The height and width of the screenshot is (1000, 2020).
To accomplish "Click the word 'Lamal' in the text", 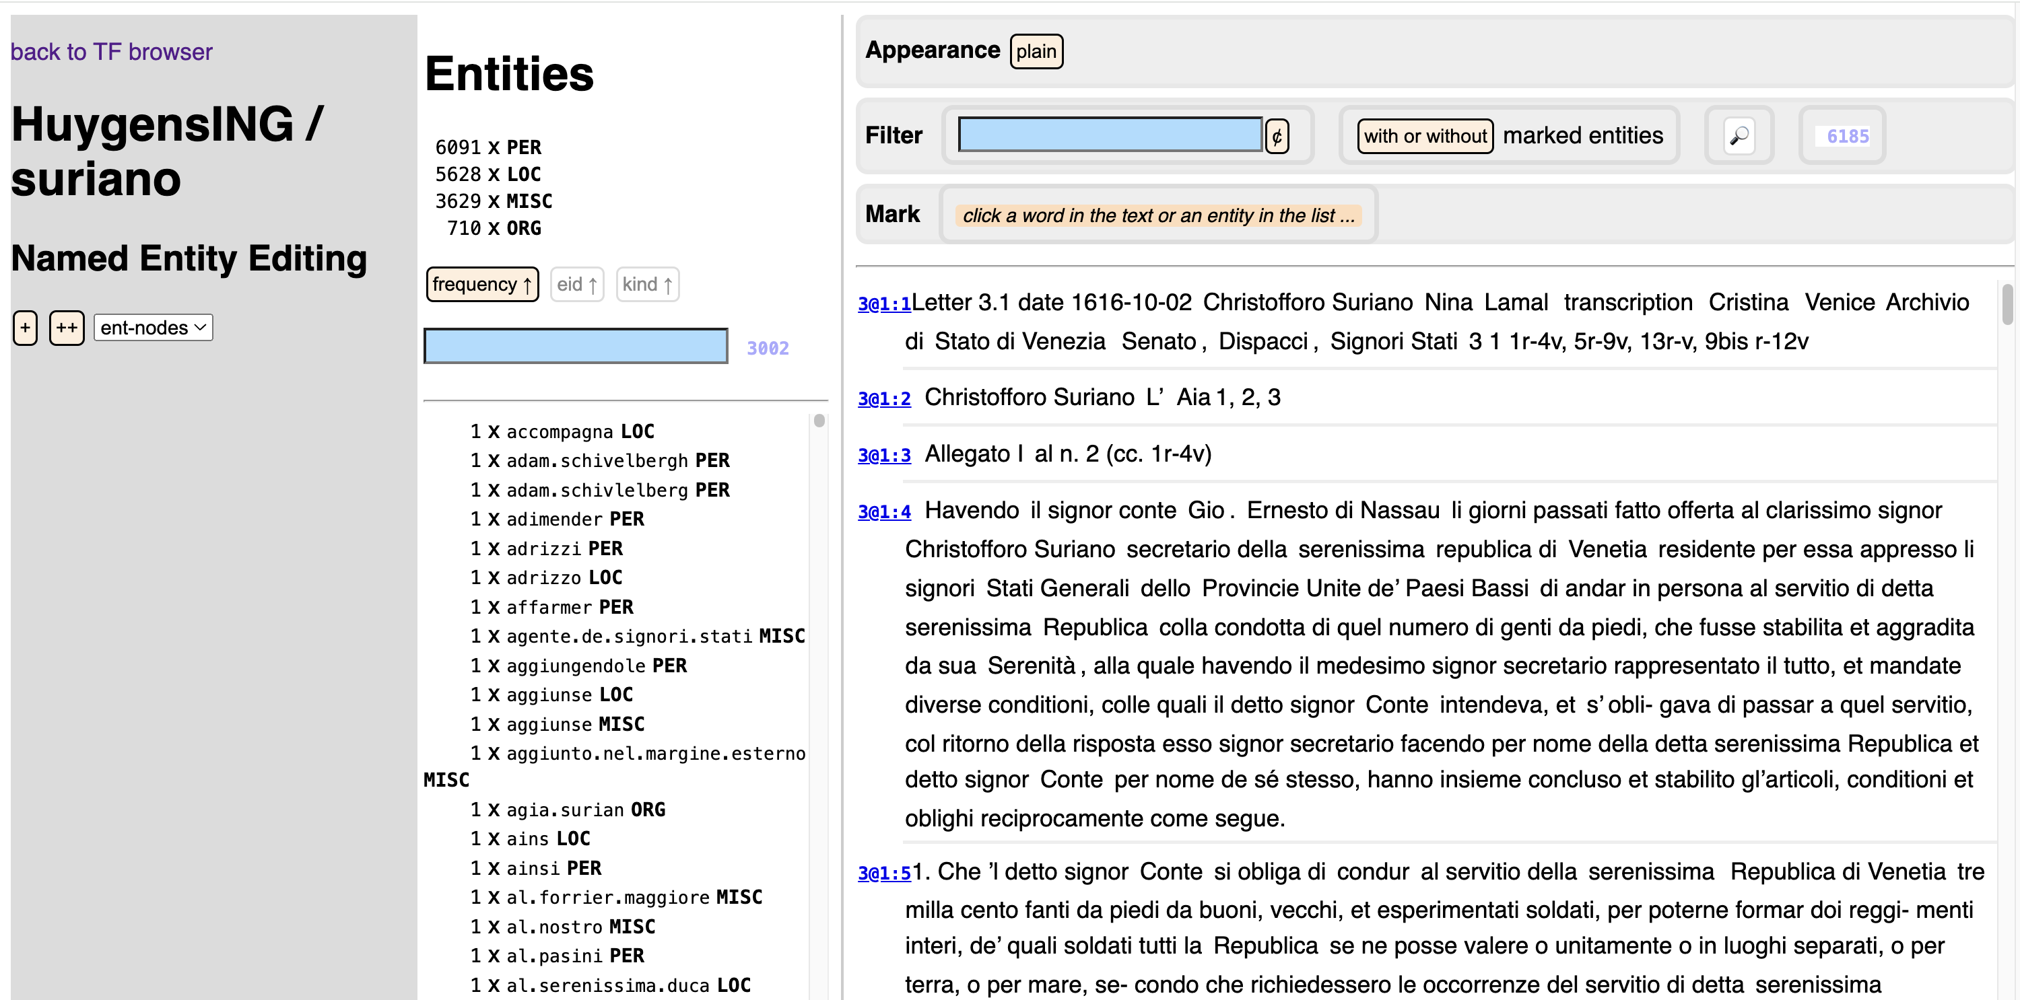I will coord(1516,303).
